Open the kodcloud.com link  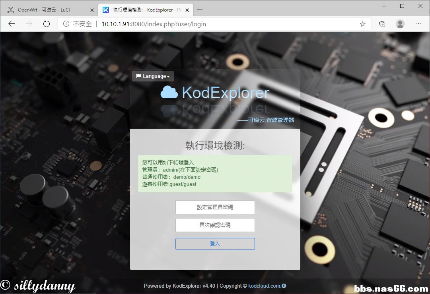[x=265, y=286]
